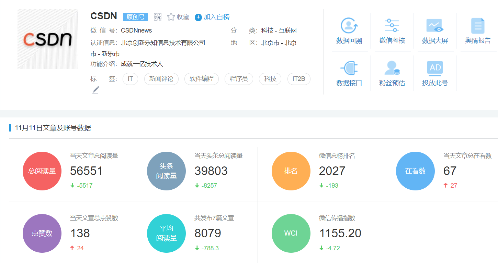Image resolution: width=498 pixels, height=263 pixels.
Task: Click the 原创号 badge
Action: pyautogui.click(x=135, y=17)
